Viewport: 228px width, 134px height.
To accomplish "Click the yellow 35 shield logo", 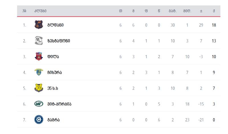I will tap(39, 88).
